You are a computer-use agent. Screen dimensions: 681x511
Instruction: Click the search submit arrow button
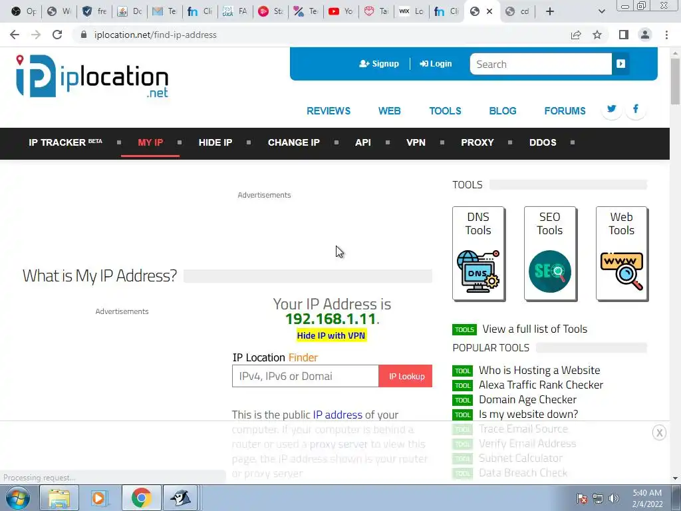(x=620, y=64)
